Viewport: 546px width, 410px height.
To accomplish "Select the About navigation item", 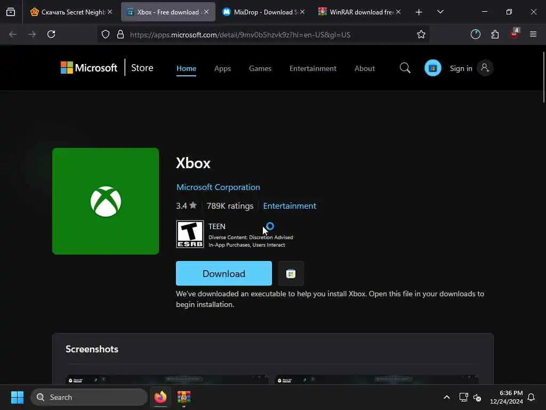I will 365,68.
